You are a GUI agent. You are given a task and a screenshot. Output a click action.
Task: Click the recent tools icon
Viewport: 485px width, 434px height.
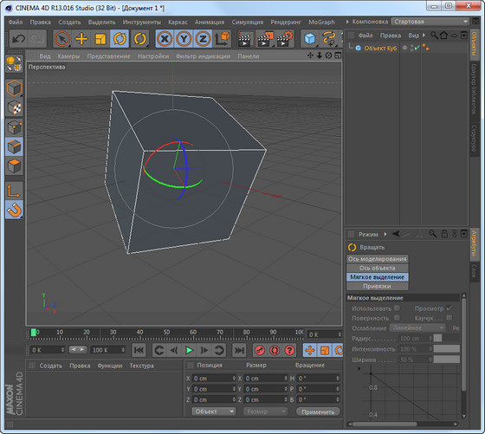pos(139,39)
